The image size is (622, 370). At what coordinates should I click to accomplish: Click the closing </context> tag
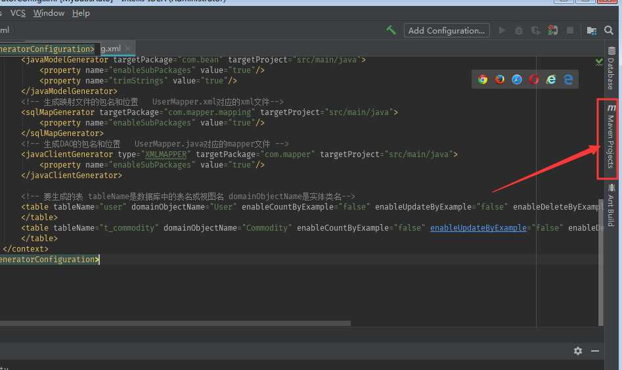click(26, 249)
